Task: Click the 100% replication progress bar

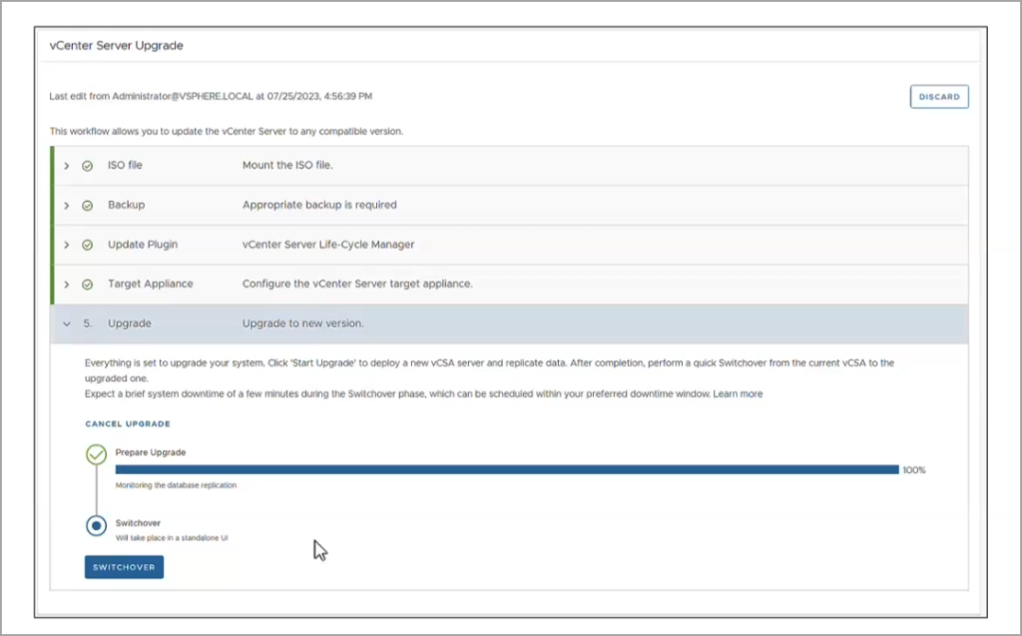Action: (499, 469)
